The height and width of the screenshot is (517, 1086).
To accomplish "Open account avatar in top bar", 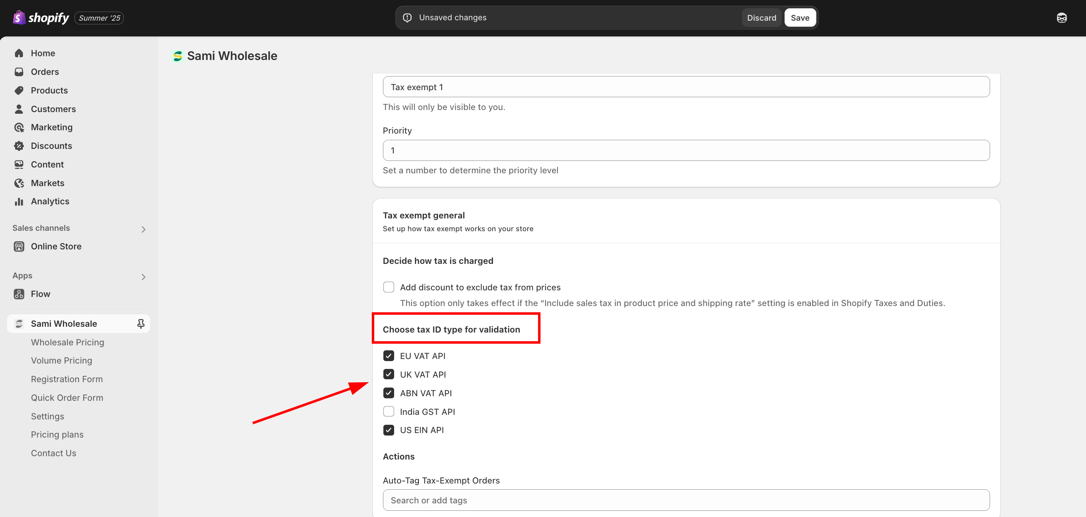I will coord(1062,18).
